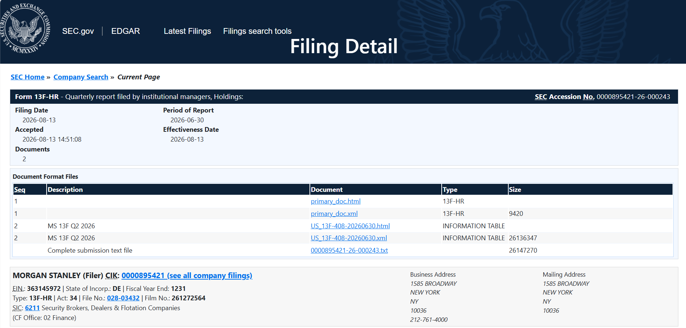686x328 pixels.
Task: Open US_13F-408-20260630.xml information table
Action: [x=349, y=238]
